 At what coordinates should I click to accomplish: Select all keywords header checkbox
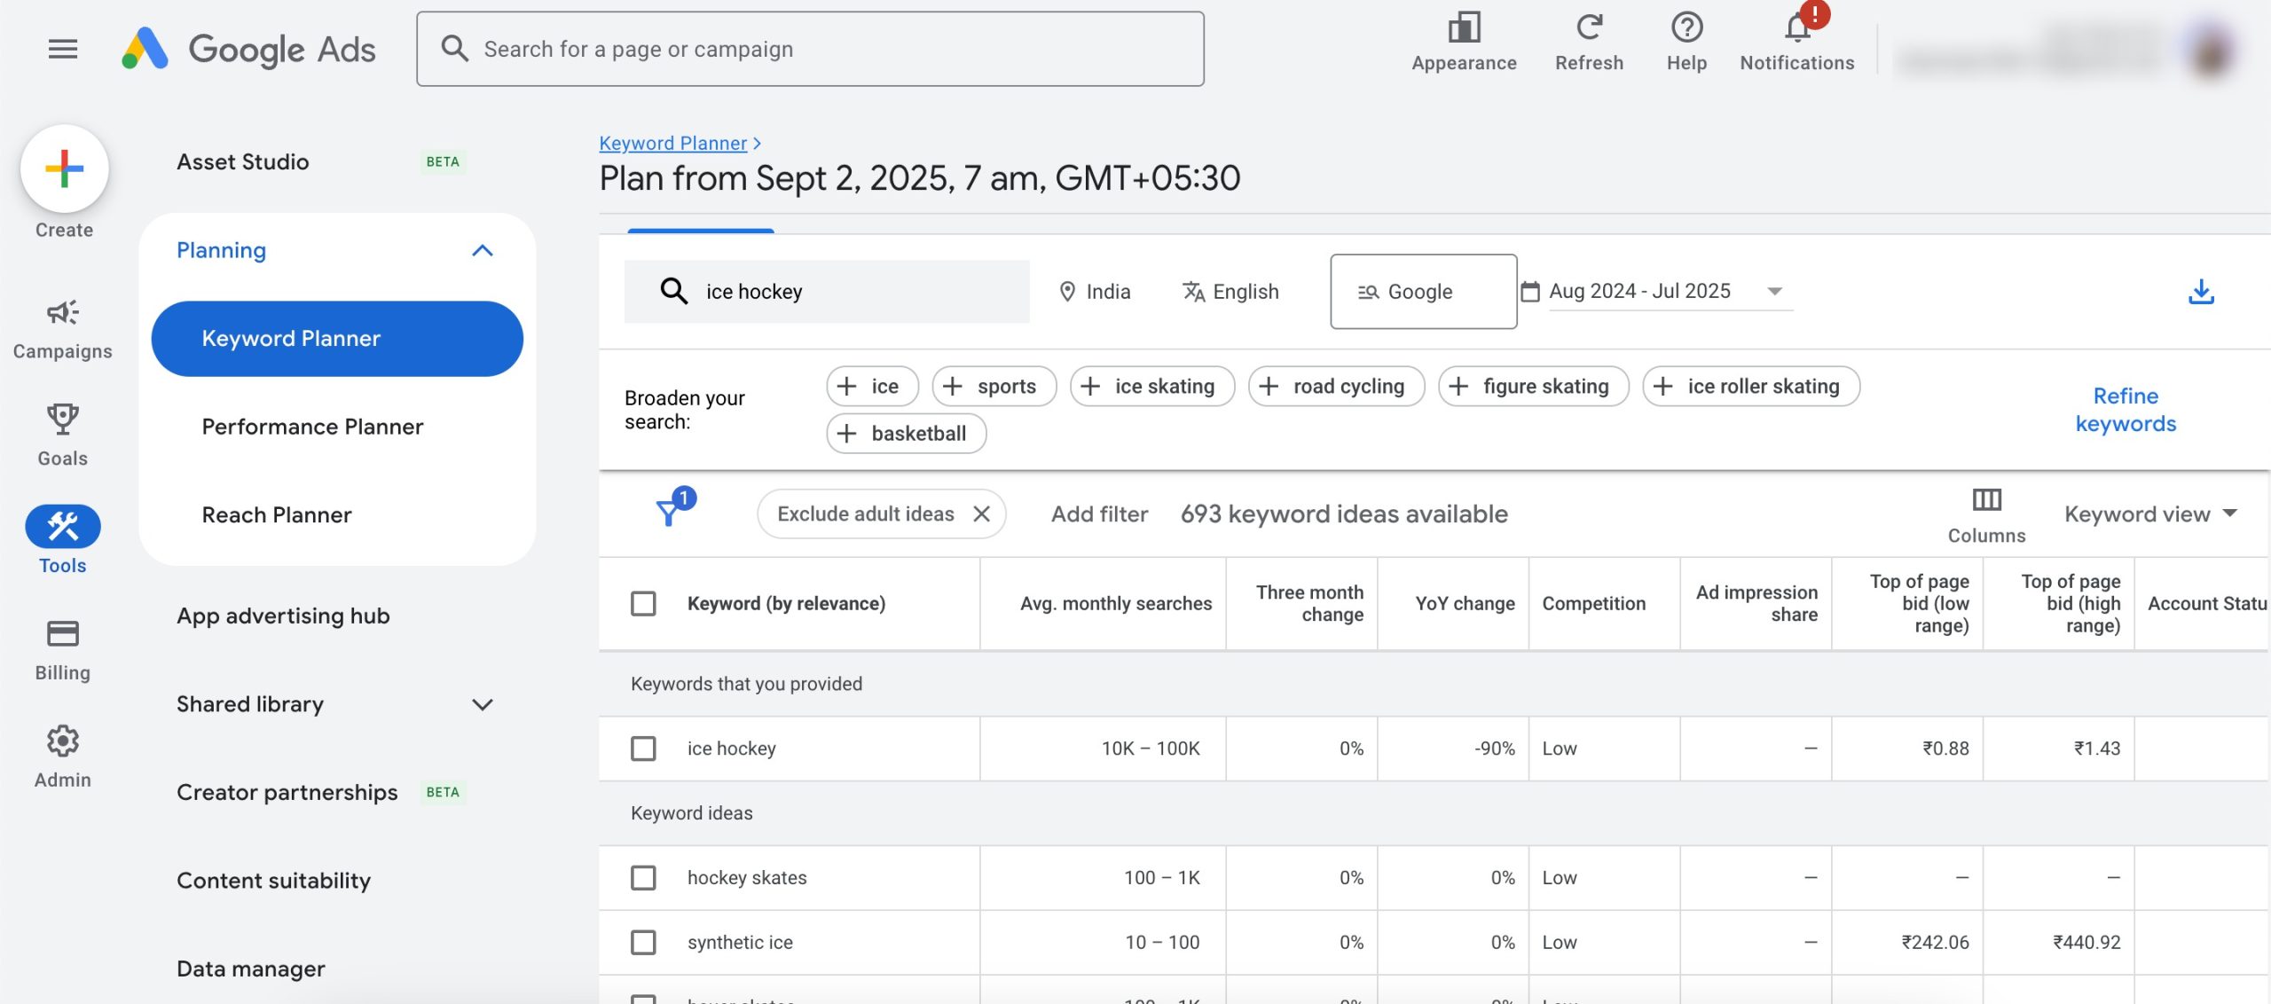click(x=643, y=604)
